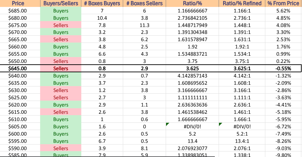The height and width of the screenshot is (157, 302).
Task: Select the 0.99% from price cell
Action: click(x=284, y=54)
